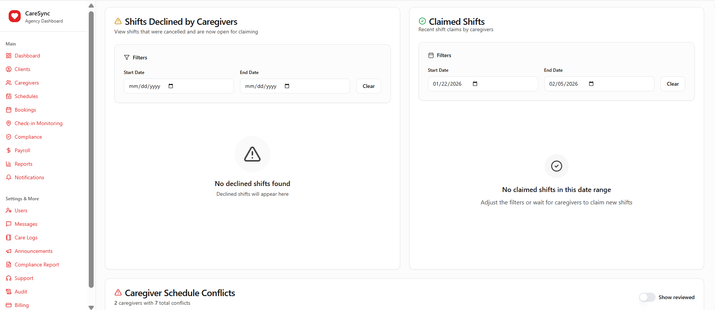Click the Audit scroll icon

(9, 292)
